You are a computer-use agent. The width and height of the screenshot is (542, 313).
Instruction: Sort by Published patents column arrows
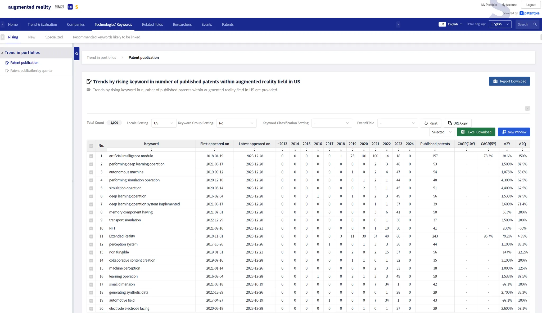click(x=435, y=150)
